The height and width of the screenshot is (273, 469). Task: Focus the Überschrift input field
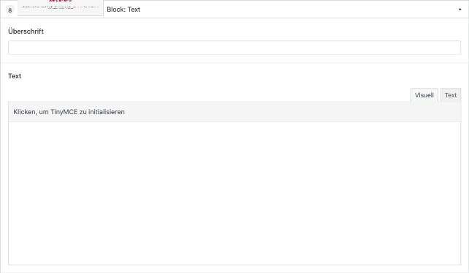[234, 48]
